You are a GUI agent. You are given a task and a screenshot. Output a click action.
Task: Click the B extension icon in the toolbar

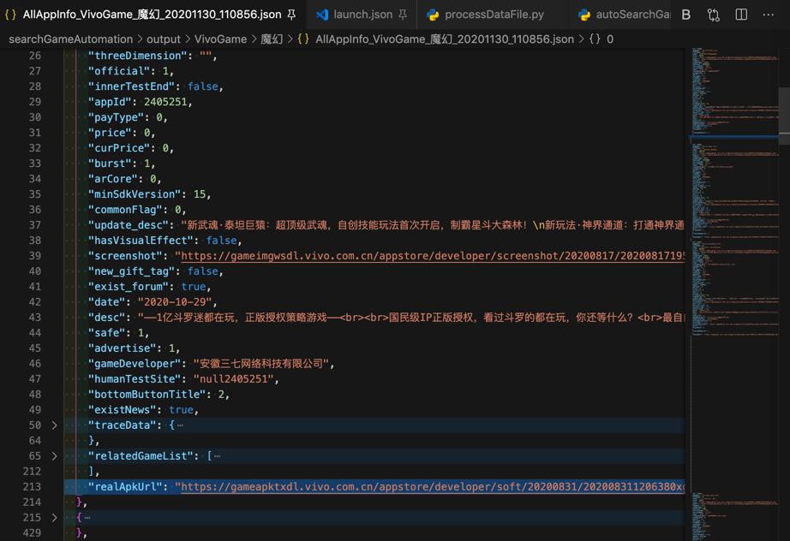click(x=688, y=15)
